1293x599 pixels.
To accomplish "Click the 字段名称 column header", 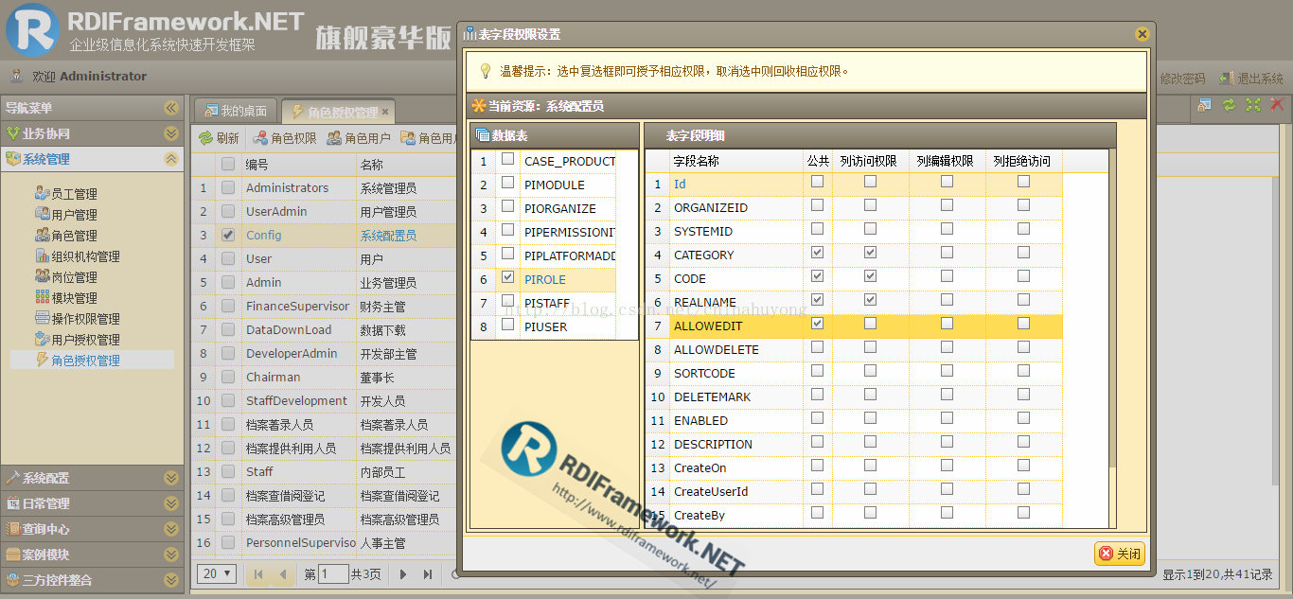I will tap(736, 161).
